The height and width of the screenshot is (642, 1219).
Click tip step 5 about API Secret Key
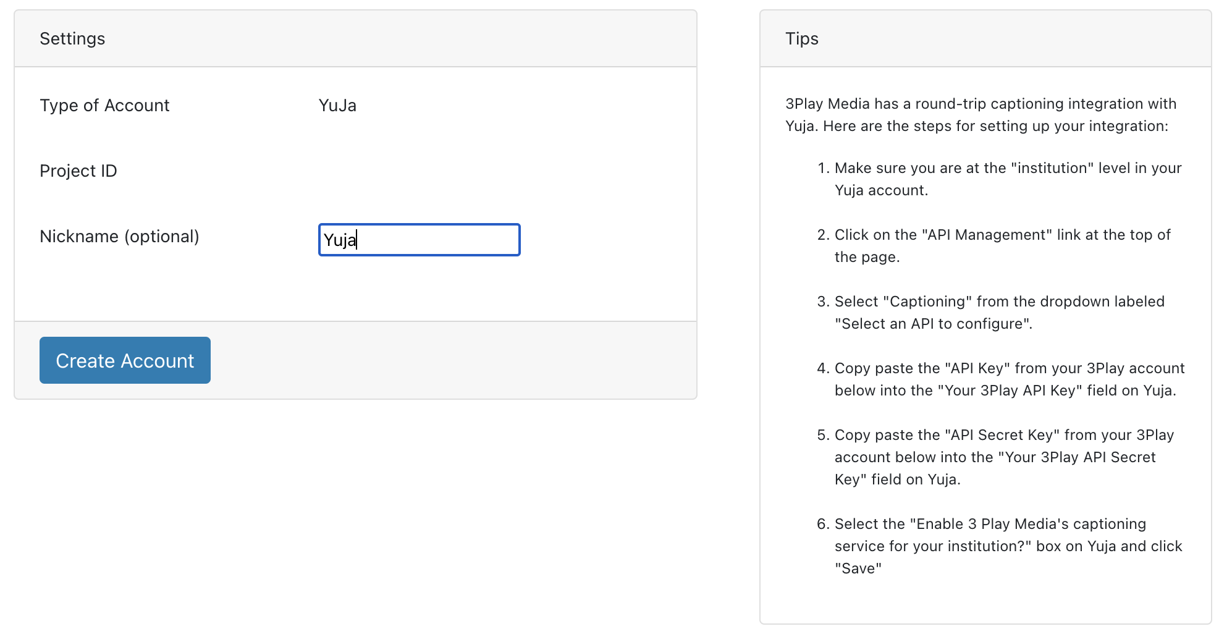coord(1005,457)
